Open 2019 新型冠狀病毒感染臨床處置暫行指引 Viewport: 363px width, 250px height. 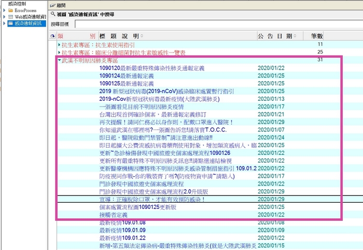(x=166, y=91)
